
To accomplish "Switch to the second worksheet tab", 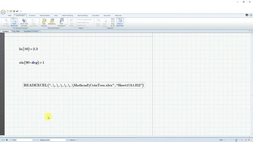I will 16,31.
